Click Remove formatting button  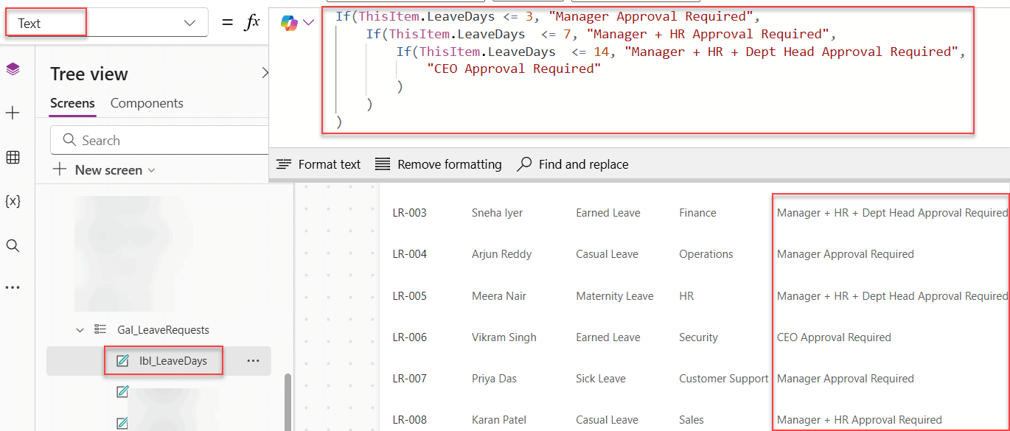439,164
